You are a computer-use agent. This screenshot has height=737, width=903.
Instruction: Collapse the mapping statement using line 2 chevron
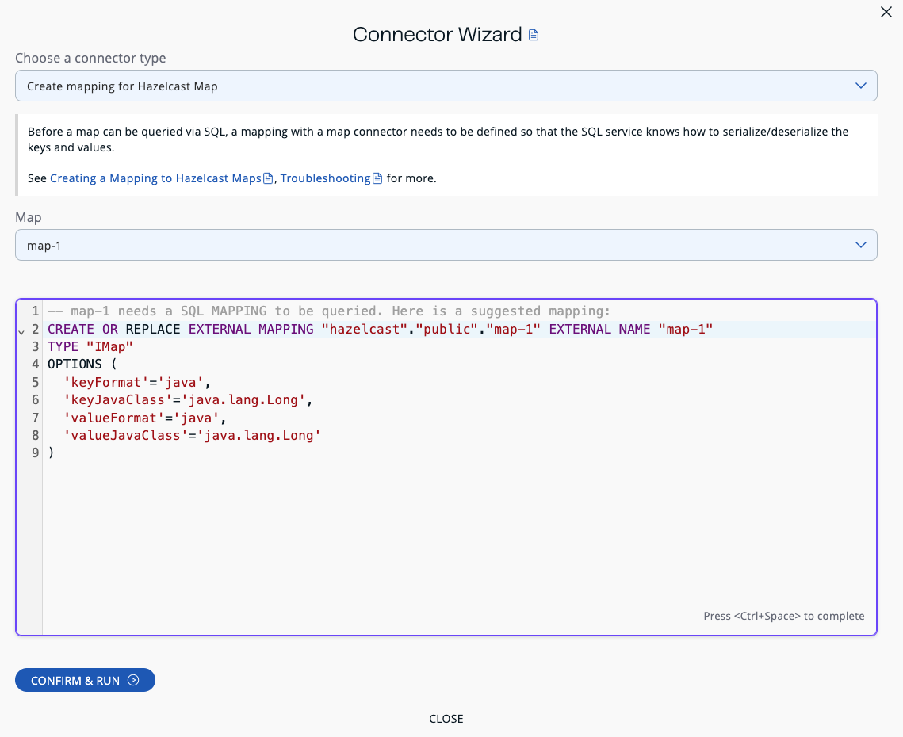pos(21,332)
